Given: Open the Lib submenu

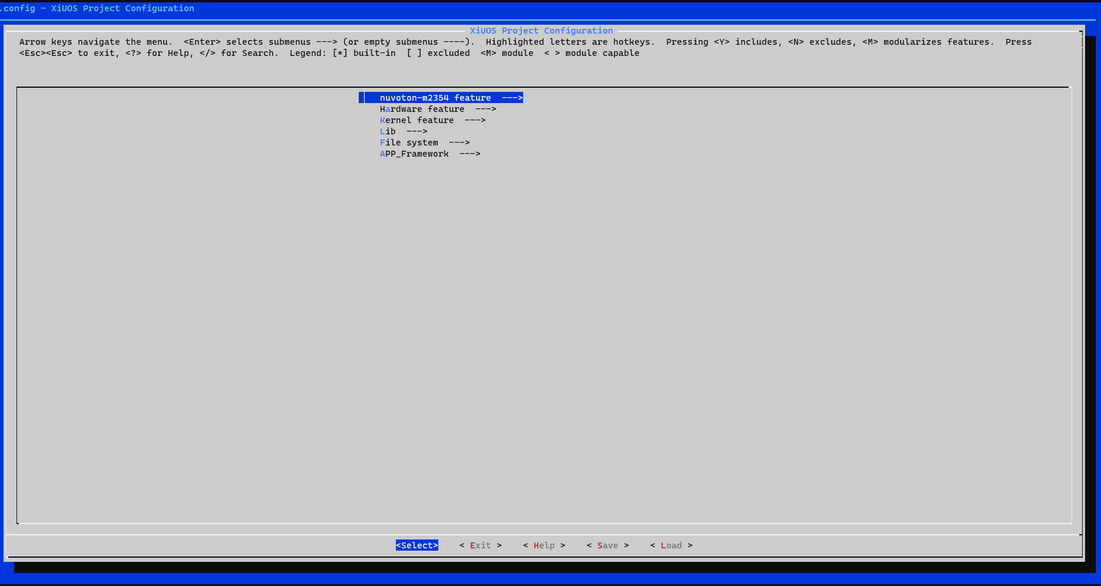Looking at the screenshot, I should click(x=404, y=131).
